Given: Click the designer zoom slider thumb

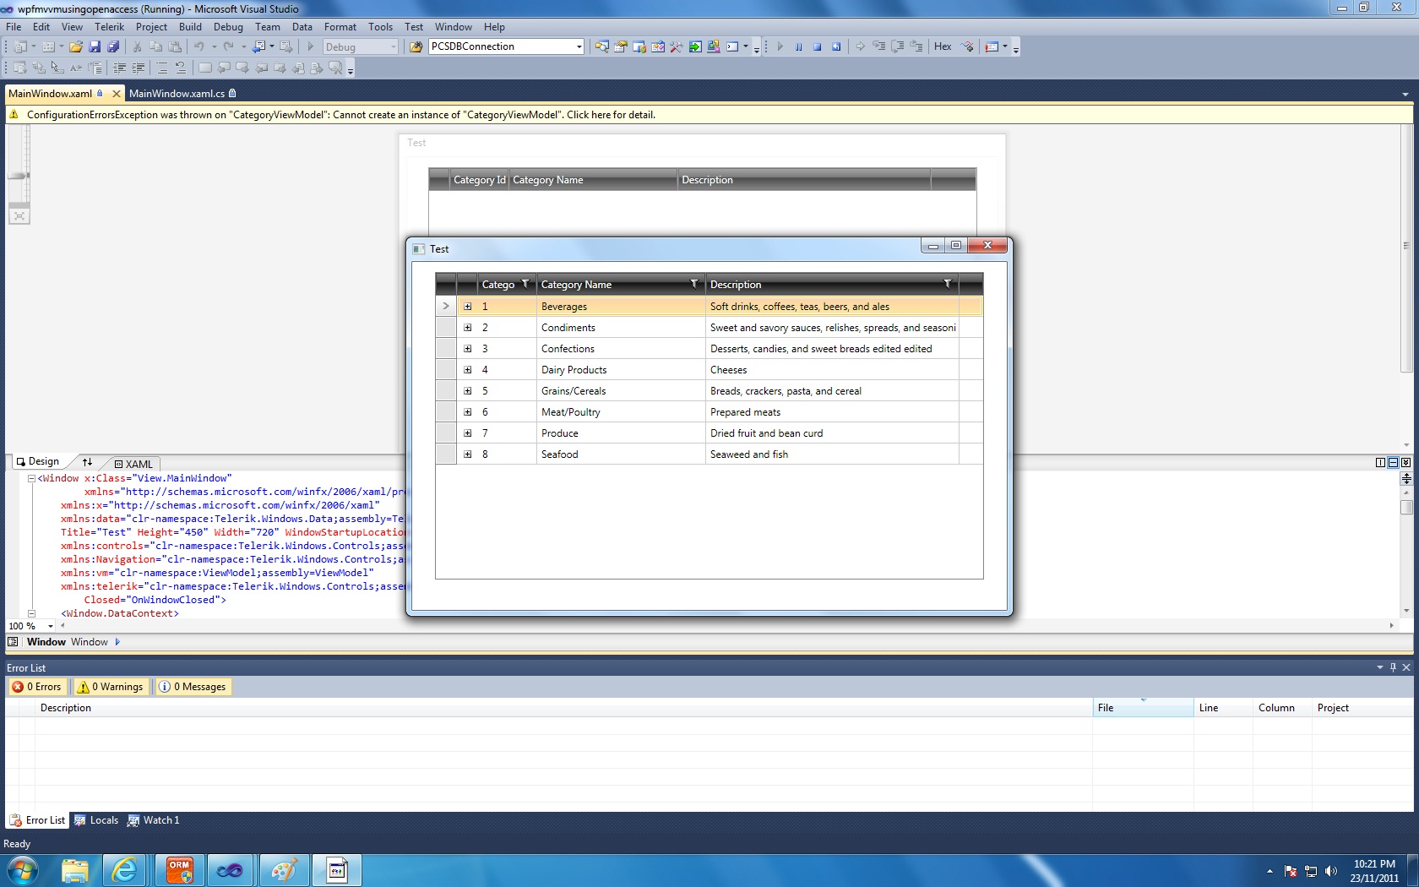Looking at the screenshot, I should [19, 176].
